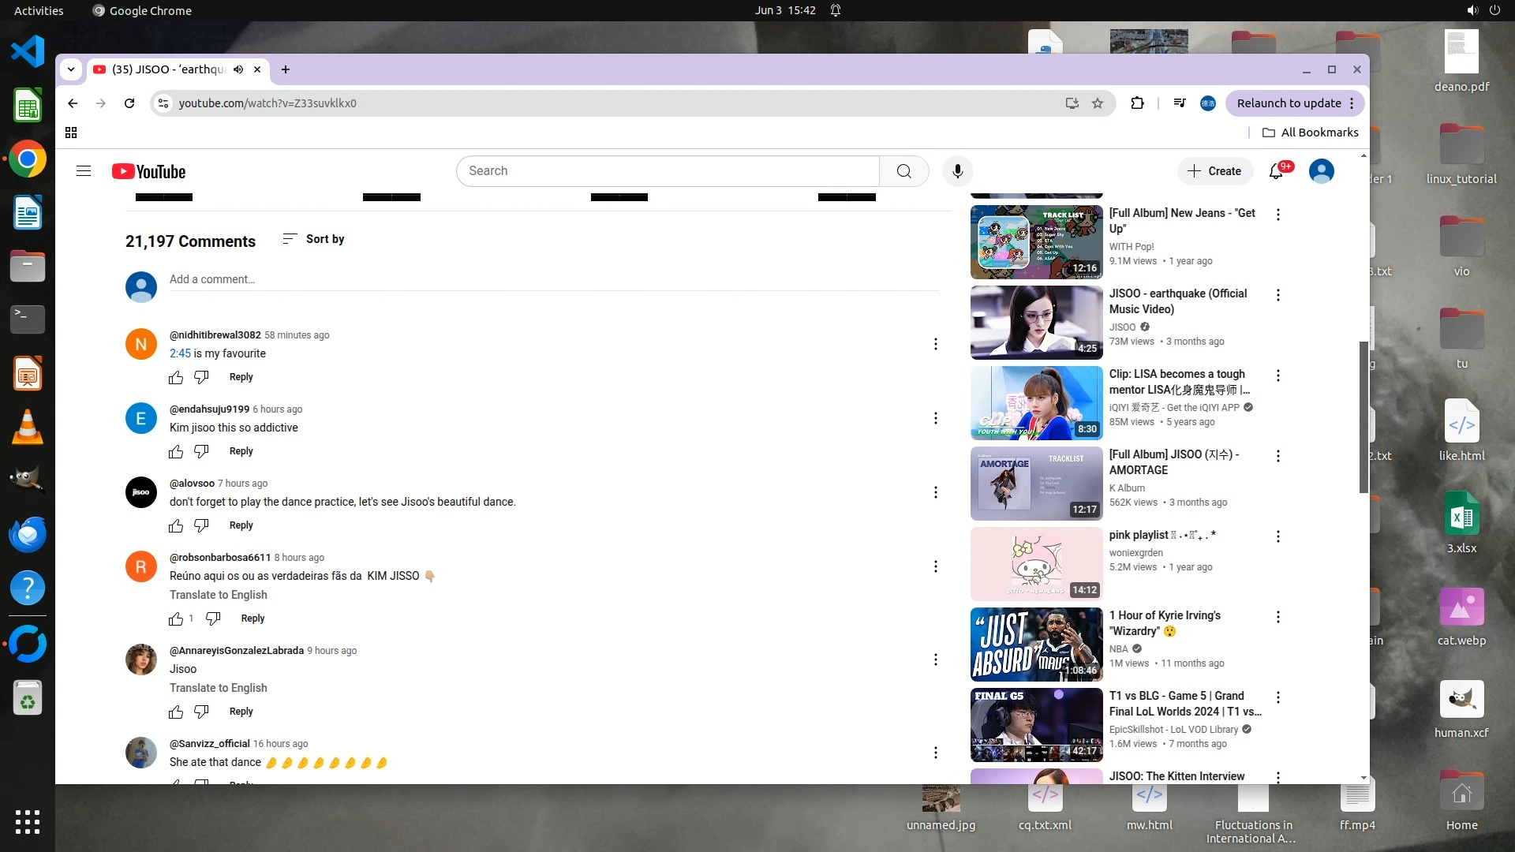Click the page vertical scrollbar thumb
The height and width of the screenshot is (852, 1515).
[x=1363, y=417]
